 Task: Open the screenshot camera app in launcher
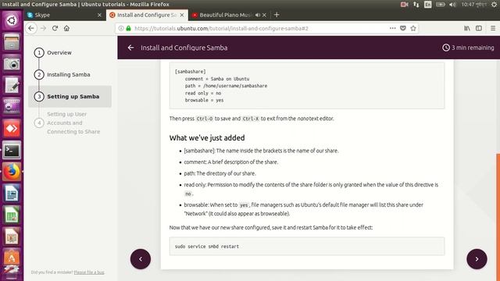point(12,64)
